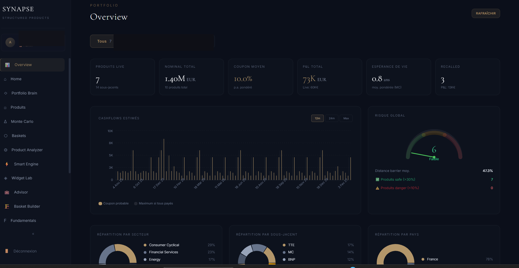Viewport: 519px width, 268px height.
Task: Click the Déconnexion door icon
Action: pos(7,251)
